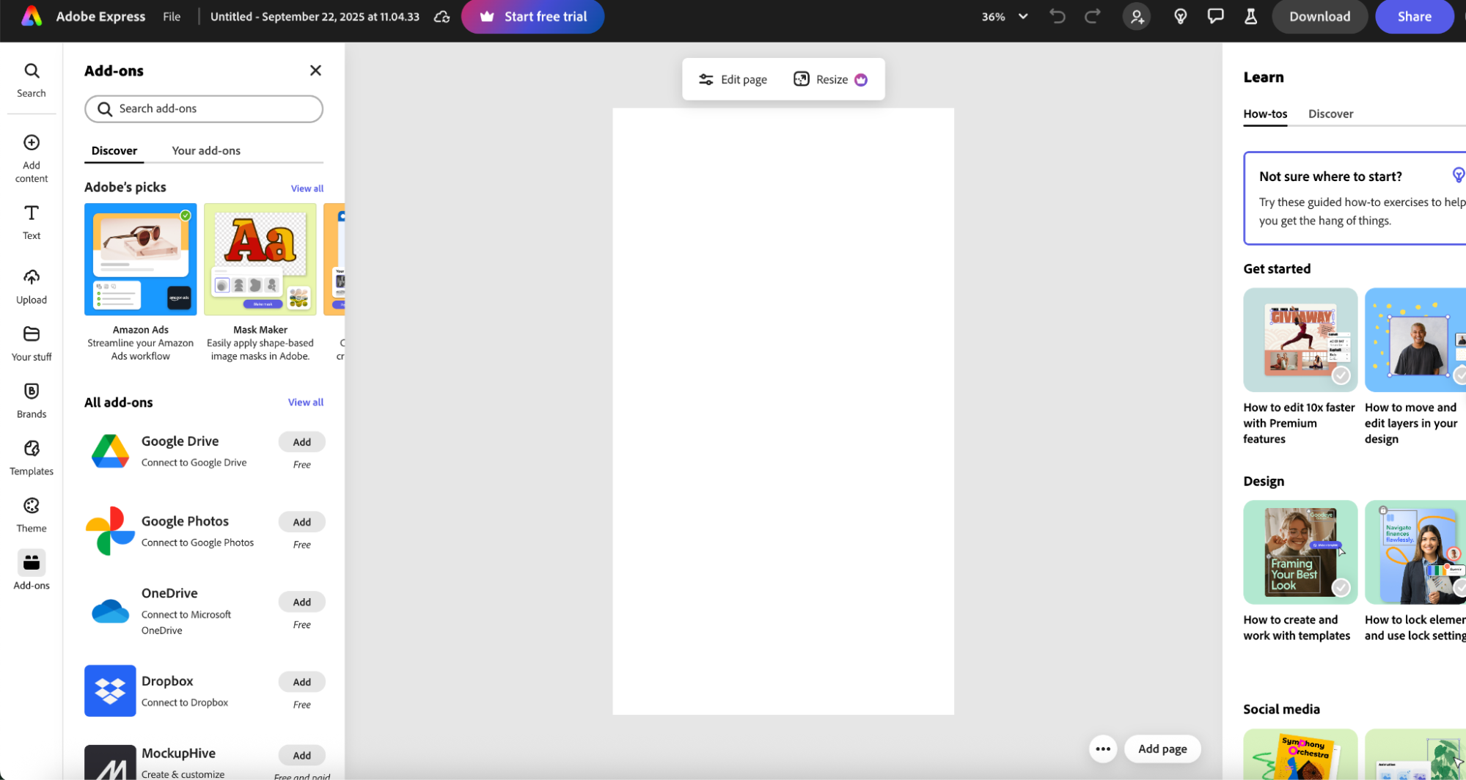
Task: Click the Adobe Express logo icon
Action: pos(32,16)
